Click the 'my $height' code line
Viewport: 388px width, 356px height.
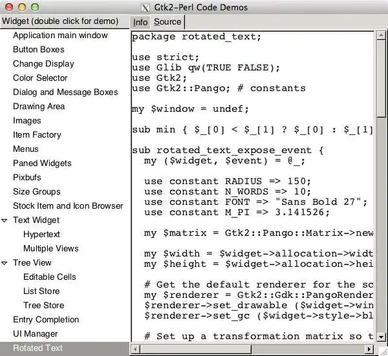click(259, 264)
